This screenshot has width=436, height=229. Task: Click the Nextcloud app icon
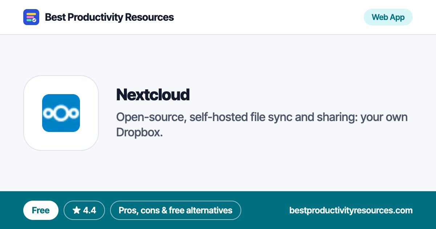click(x=61, y=113)
